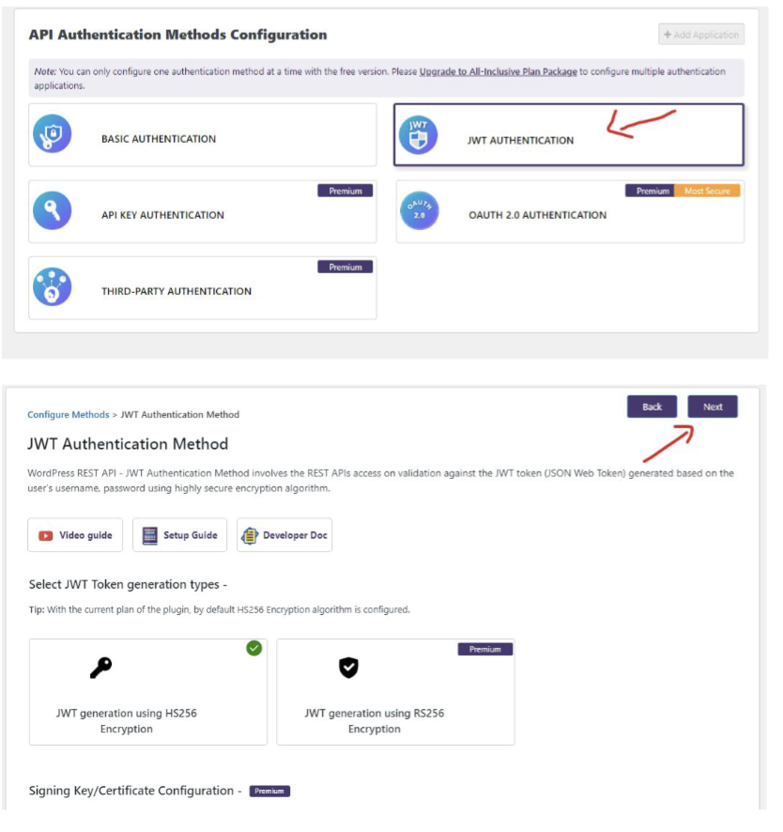Click the API Key Authentication key icon
Image resolution: width=783 pixels, height=832 pixels.
tap(52, 210)
